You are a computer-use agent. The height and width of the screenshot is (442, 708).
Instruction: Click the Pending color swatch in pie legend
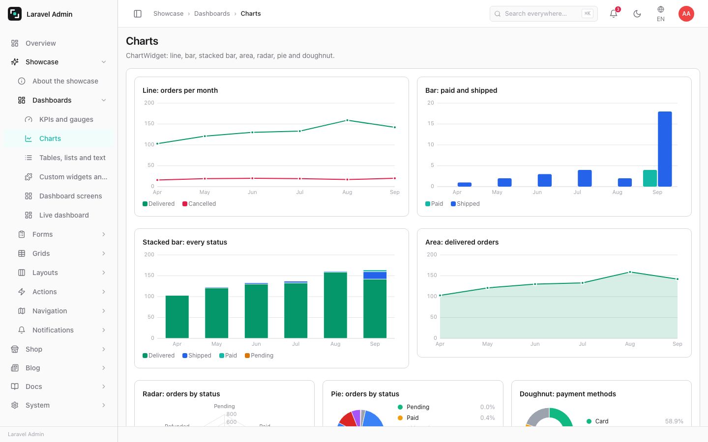400,407
